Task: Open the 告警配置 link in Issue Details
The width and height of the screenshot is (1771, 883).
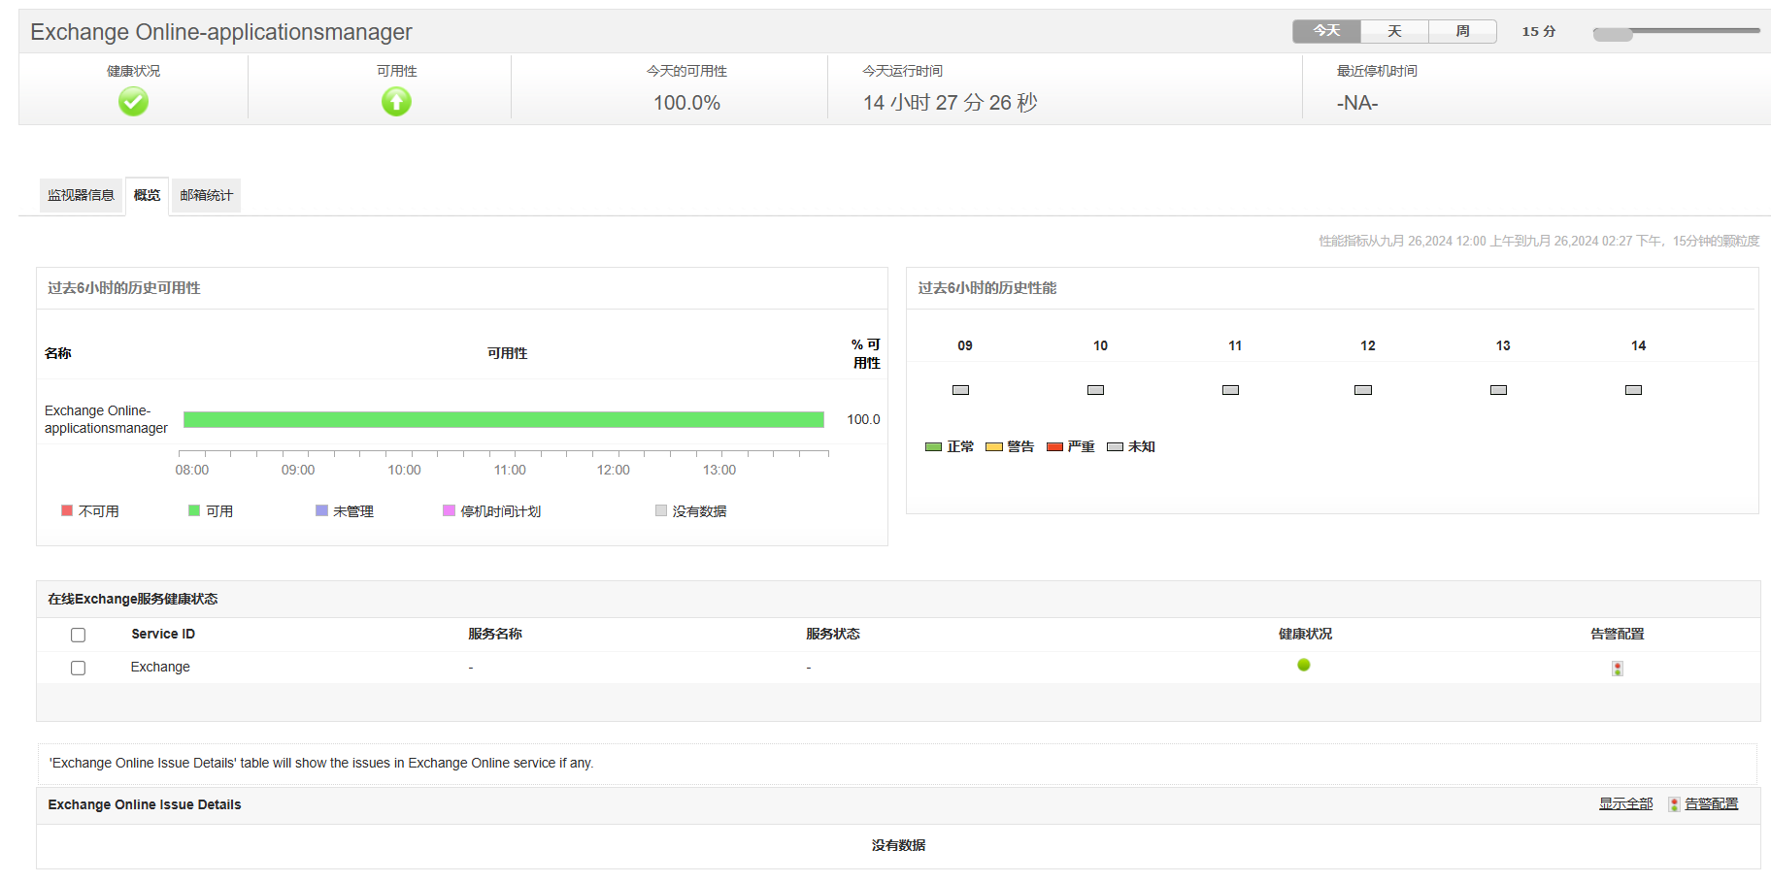Action: click(1712, 804)
